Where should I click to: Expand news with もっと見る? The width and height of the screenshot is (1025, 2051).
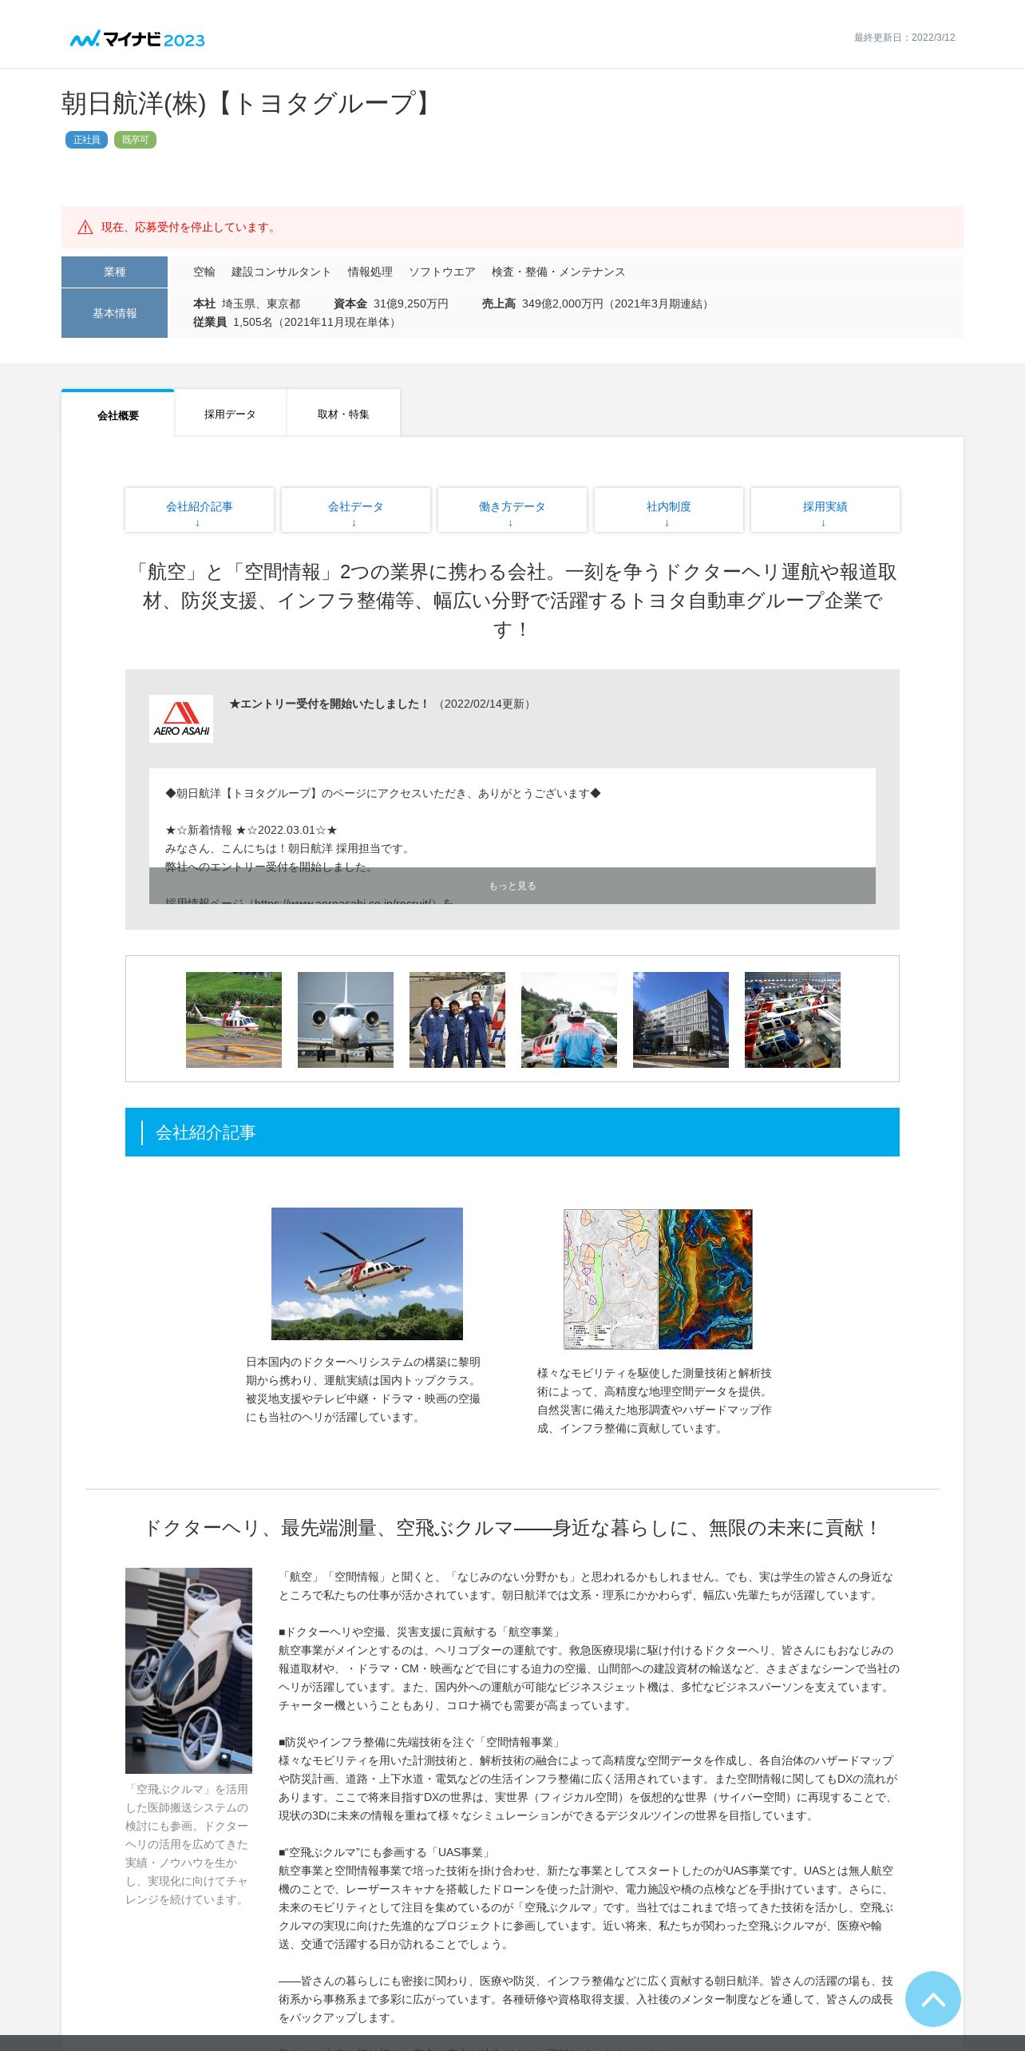point(512,886)
